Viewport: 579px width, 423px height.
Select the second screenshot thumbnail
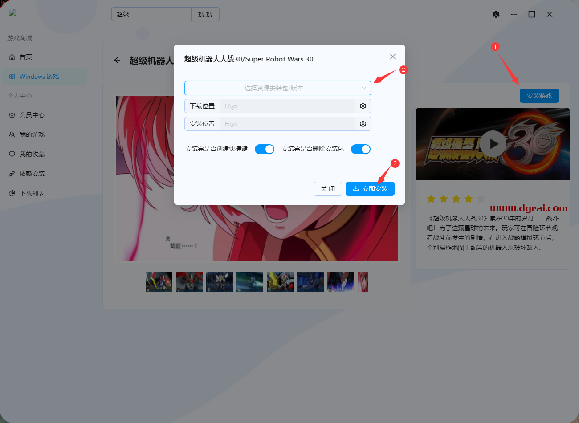tap(189, 282)
